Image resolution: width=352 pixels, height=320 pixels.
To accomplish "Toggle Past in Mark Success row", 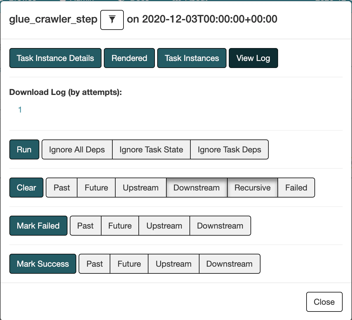I will pos(95,264).
